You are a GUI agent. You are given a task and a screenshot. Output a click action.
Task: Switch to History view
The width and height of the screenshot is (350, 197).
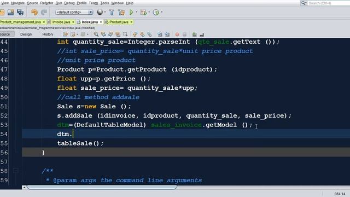tap(48, 34)
